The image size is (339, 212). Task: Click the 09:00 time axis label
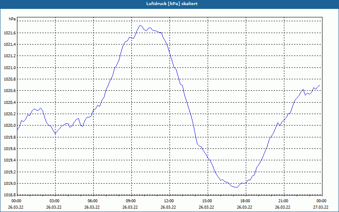(x=131, y=201)
